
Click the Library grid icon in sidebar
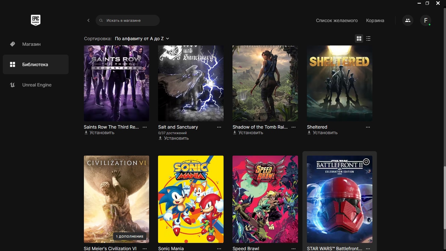13,64
